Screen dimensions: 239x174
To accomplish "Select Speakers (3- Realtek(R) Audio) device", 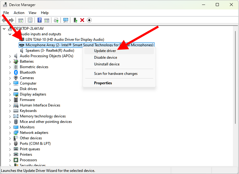I will (50, 50).
